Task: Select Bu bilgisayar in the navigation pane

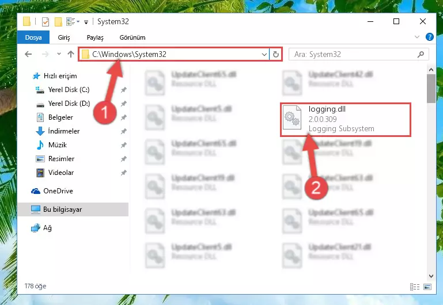Action: (x=73, y=209)
